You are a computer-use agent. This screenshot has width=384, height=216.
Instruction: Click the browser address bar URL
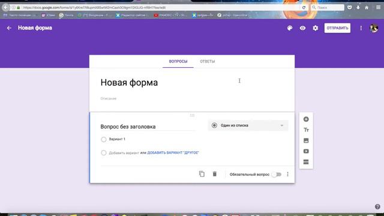point(94,8)
